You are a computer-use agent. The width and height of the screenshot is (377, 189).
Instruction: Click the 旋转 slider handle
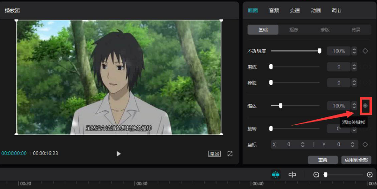(271, 128)
